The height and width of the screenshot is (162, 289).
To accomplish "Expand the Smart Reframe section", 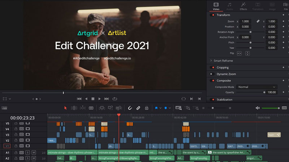I will [x=211, y=61].
